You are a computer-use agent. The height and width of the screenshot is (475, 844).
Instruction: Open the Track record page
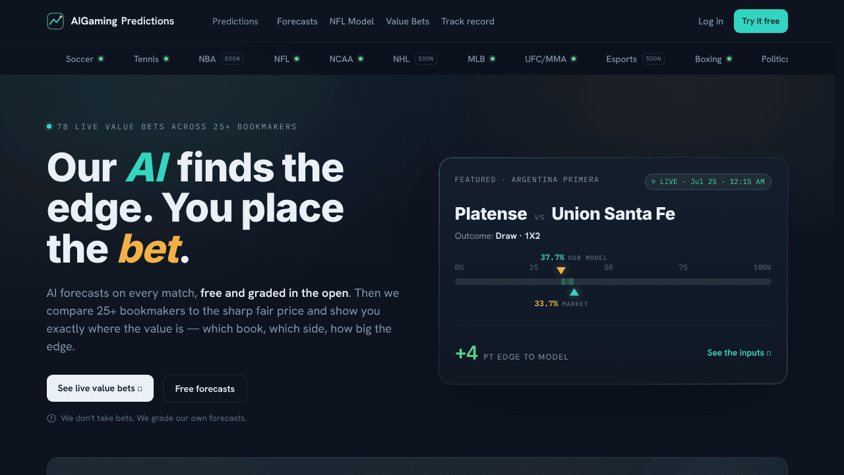tap(467, 21)
